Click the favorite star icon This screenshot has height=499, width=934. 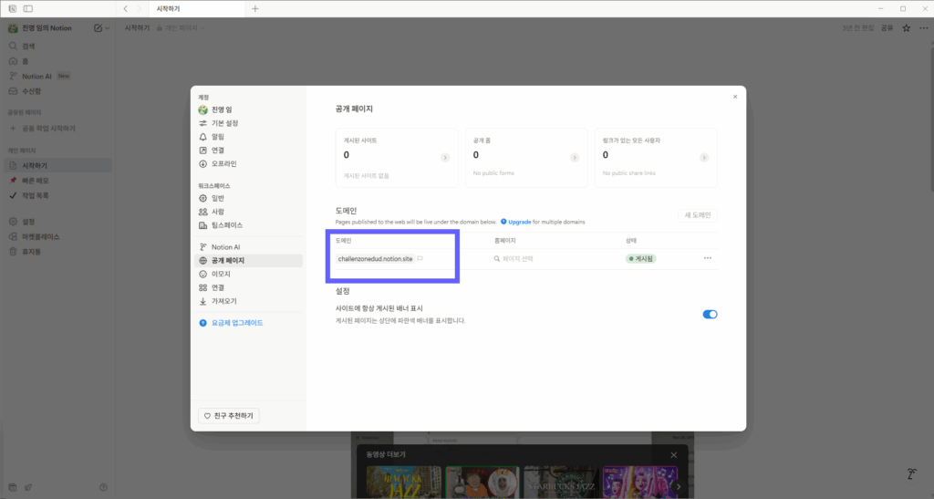[x=906, y=28]
